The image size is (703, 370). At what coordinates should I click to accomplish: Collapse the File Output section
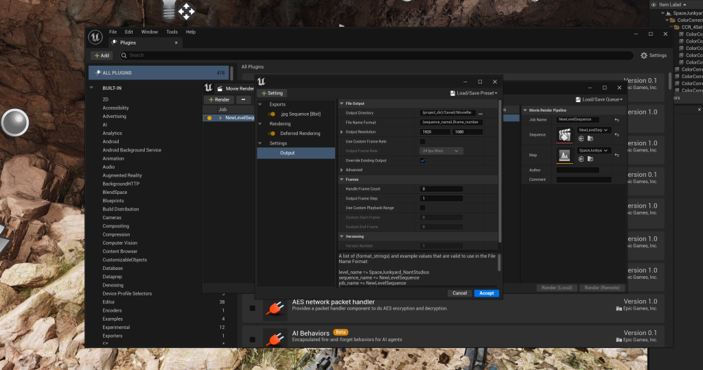click(342, 103)
